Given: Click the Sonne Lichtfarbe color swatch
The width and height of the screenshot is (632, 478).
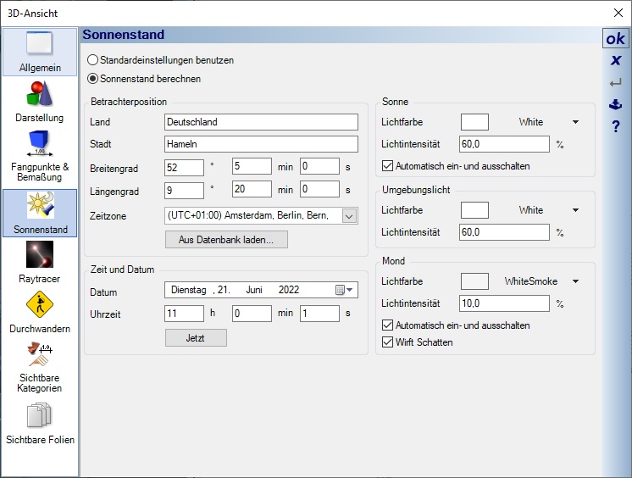Looking at the screenshot, I should (x=474, y=122).
